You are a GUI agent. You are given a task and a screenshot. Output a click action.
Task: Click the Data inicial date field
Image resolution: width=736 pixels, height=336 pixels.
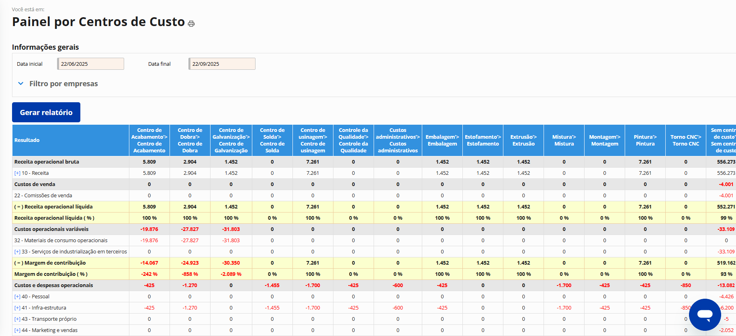(91, 64)
